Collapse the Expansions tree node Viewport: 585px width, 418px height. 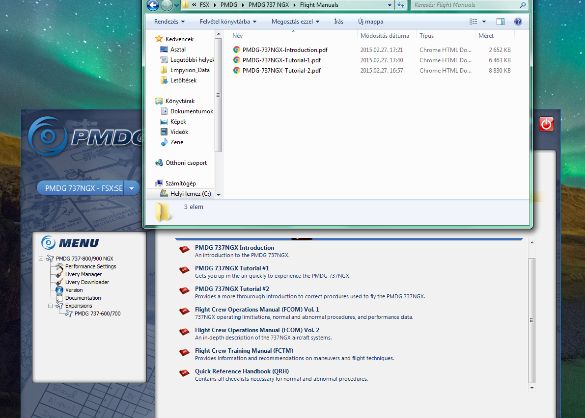pos(51,306)
